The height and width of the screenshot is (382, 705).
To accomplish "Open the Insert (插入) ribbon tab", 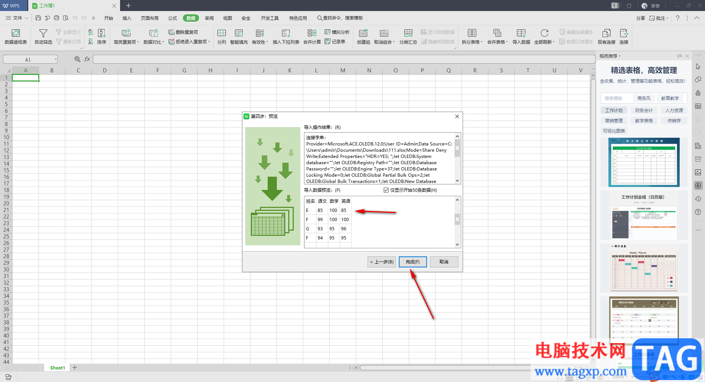I will pyautogui.click(x=127, y=18).
